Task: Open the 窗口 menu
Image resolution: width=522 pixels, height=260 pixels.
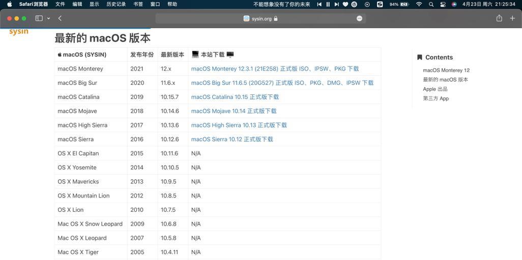Action: click(155, 5)
